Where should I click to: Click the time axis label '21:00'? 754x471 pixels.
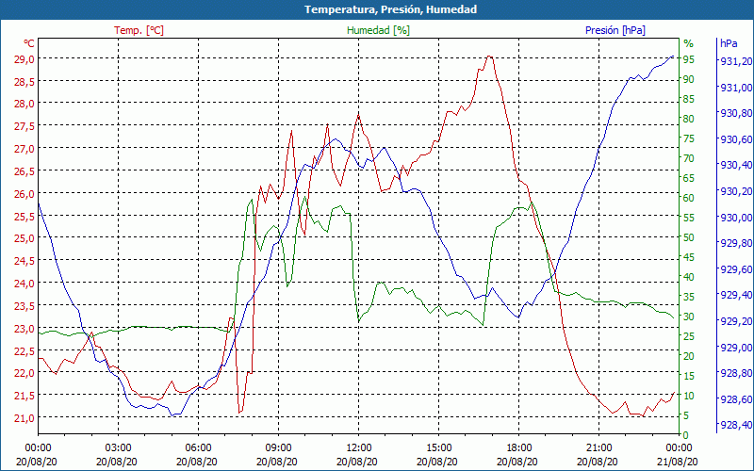pos(598,449)
